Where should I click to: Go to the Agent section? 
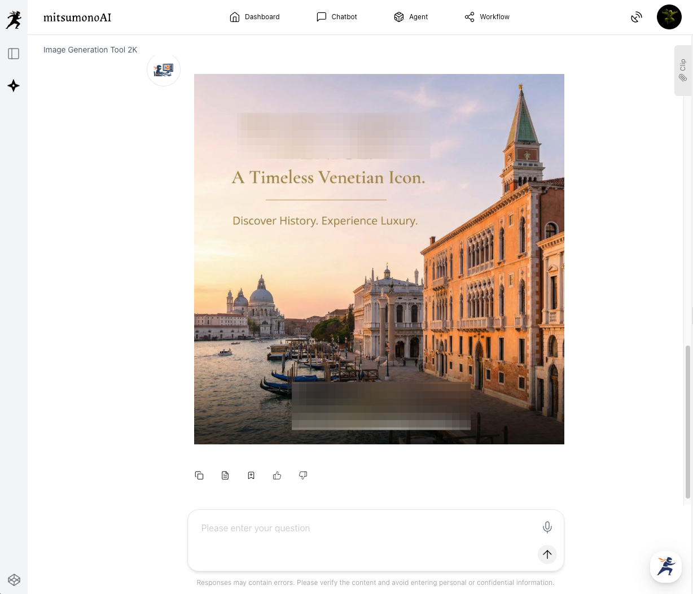point(411,17)
